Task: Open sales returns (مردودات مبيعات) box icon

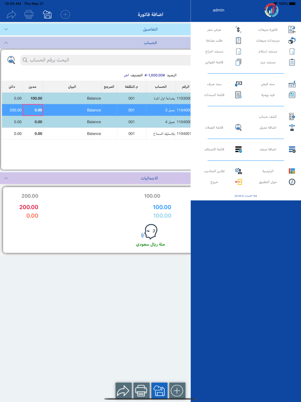Action: (x=292, y=40)
